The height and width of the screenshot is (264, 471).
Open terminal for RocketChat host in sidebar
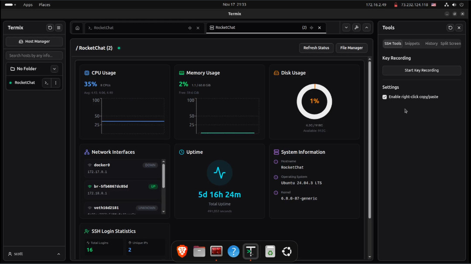point(47,83)
